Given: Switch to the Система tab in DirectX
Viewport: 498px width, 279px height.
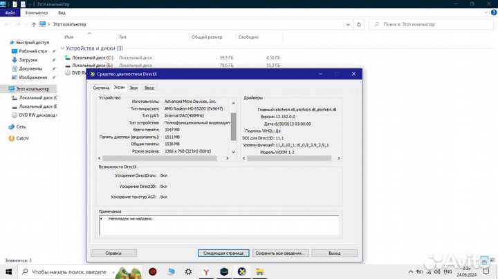Looking at the screenshot, I should [x=101, y=88].
